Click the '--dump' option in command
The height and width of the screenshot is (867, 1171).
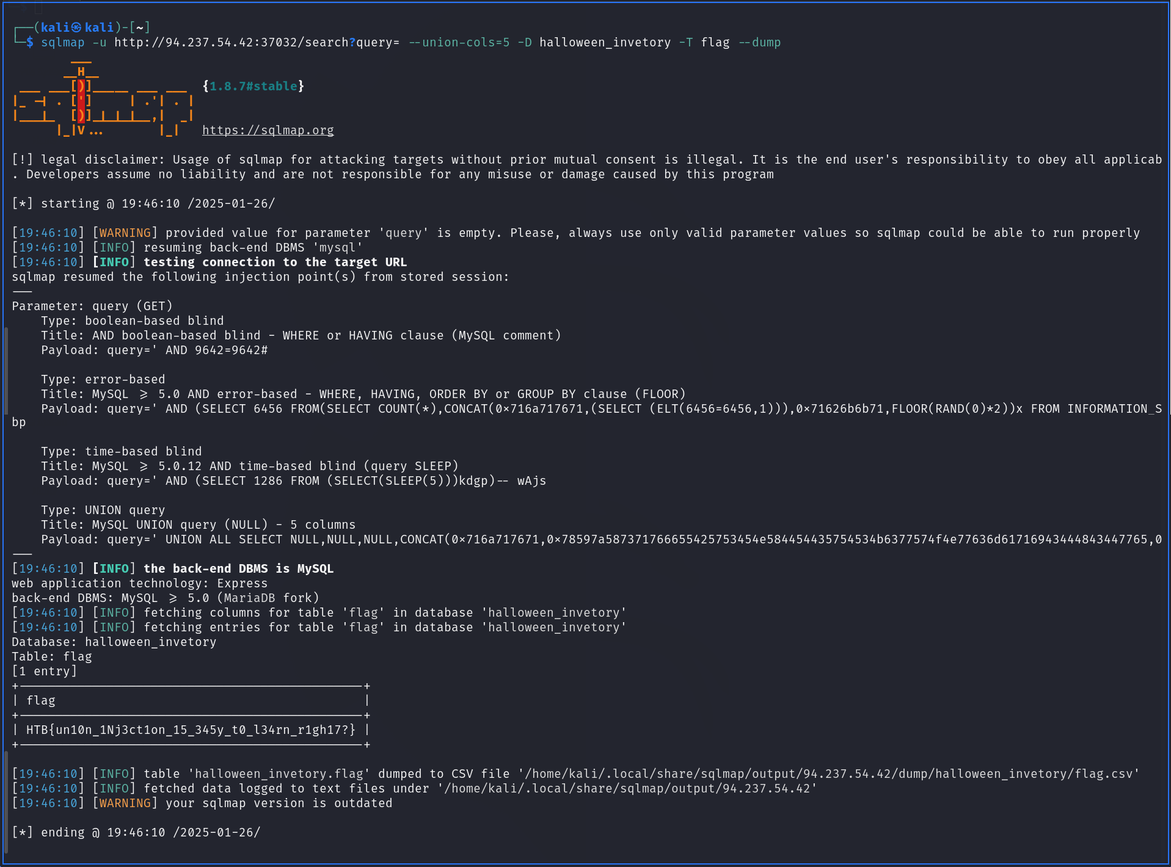(x=759, y=42)
